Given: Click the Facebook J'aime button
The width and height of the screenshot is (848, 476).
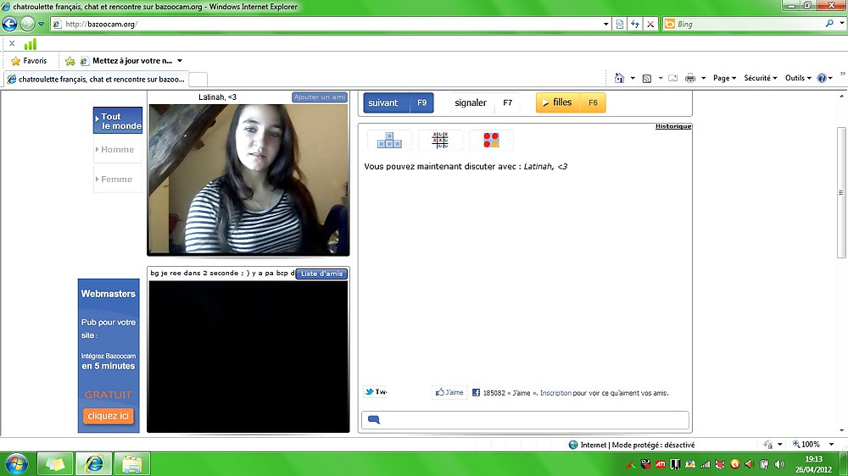Looking at the screenshot, I should [449, 393].
